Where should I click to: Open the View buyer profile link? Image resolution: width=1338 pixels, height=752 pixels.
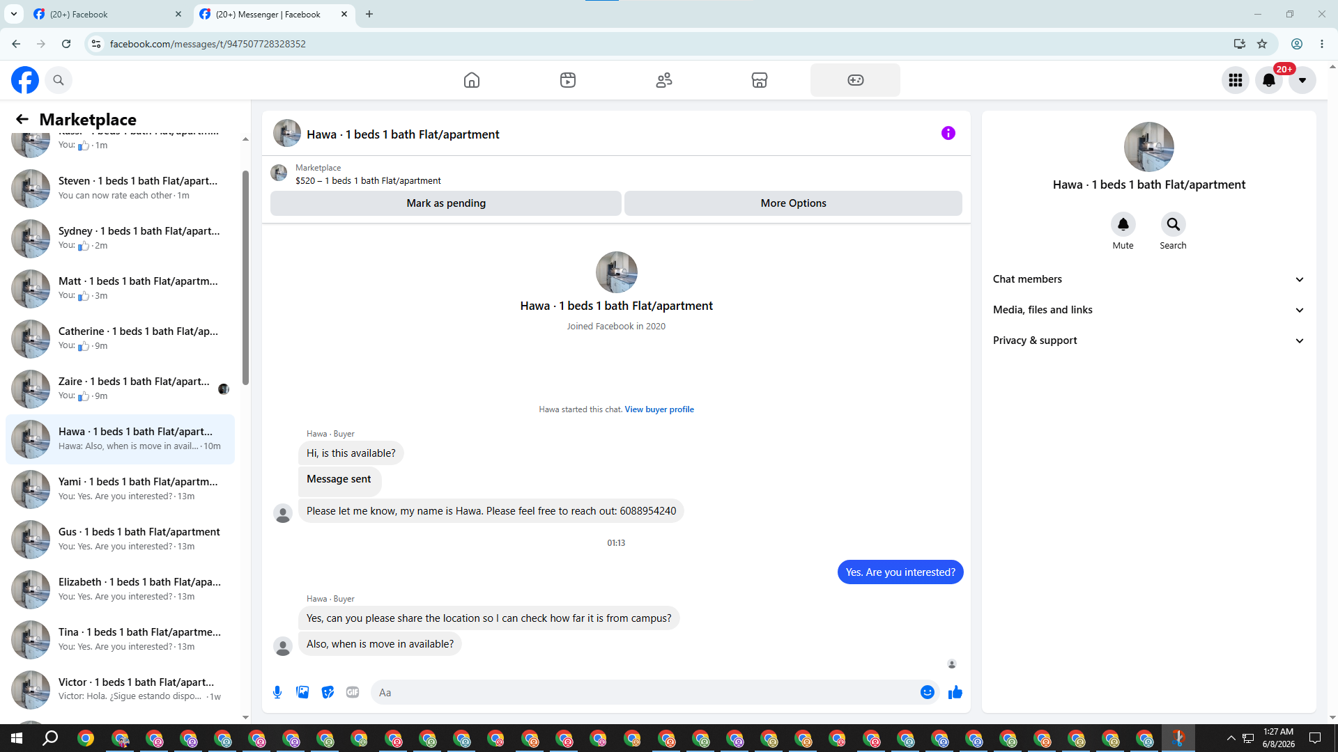(659, 409)
